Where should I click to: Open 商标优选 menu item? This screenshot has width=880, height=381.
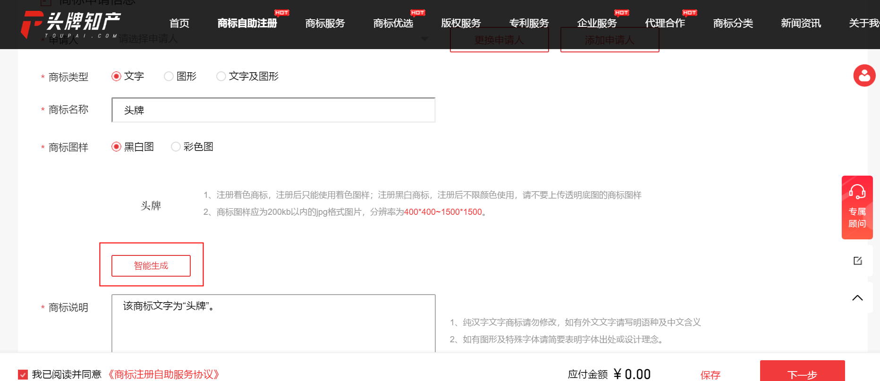[x=393, y=23]
